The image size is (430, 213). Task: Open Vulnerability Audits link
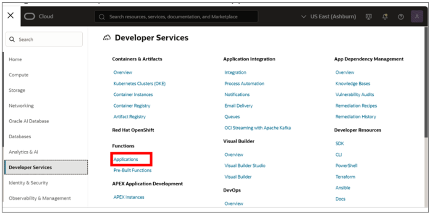tap(354, 95)
